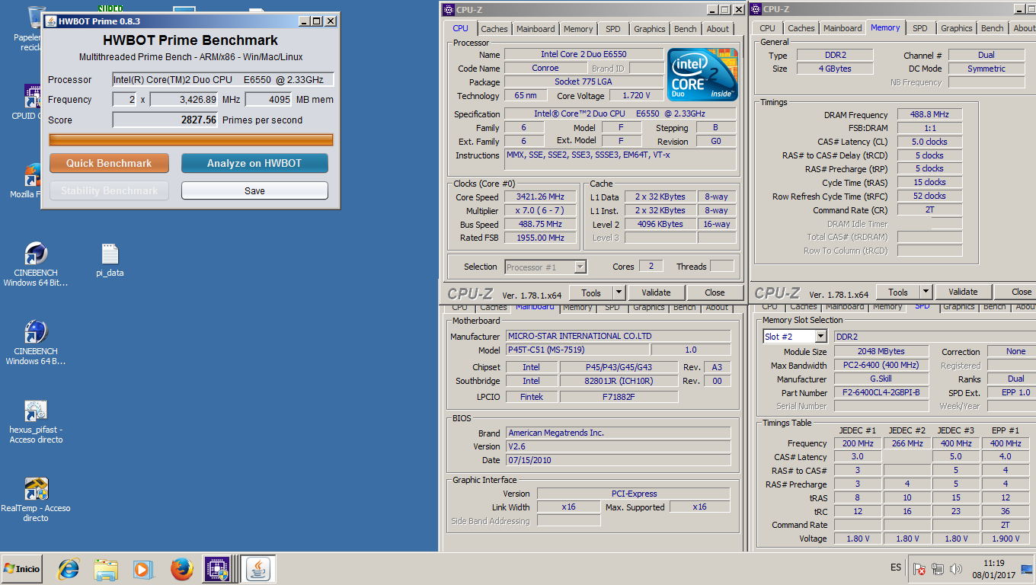The image size is (1036, 585).
Task: Click the orange benchmark progress bar
Action: pos(191,139)
